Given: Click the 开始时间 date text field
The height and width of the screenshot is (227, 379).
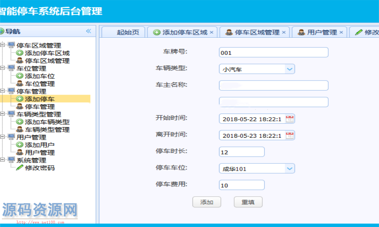Looking at the screenshot, I should pyautogui.click(x=252, y=119).
